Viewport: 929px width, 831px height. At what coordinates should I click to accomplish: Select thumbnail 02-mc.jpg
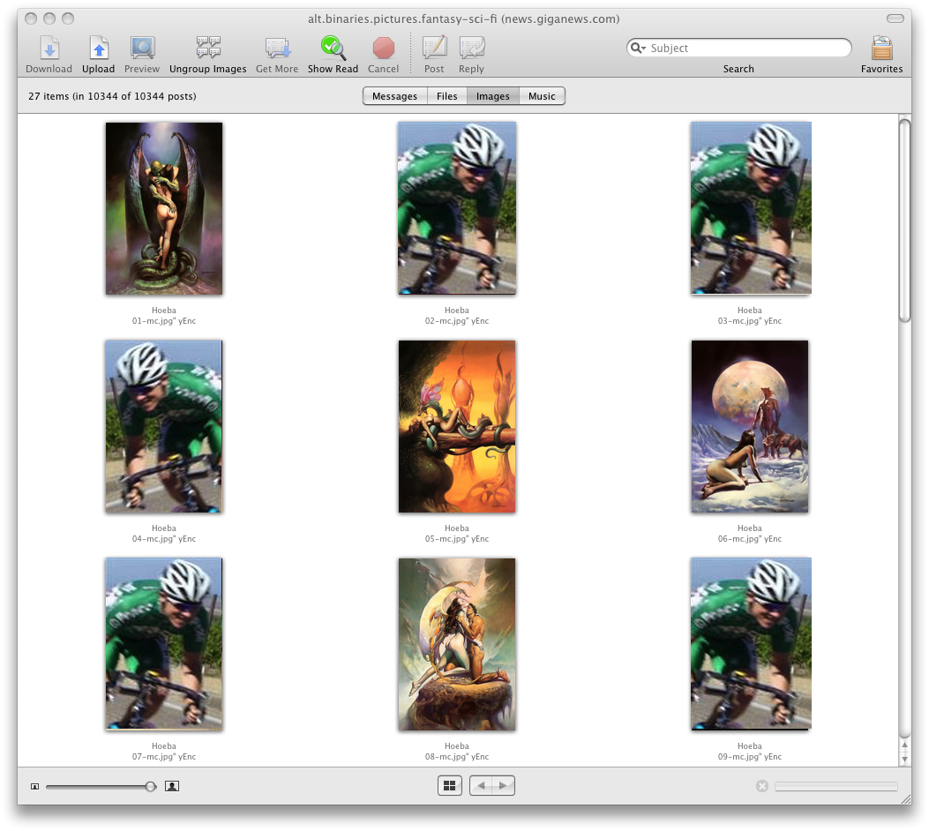coord(457,208)
